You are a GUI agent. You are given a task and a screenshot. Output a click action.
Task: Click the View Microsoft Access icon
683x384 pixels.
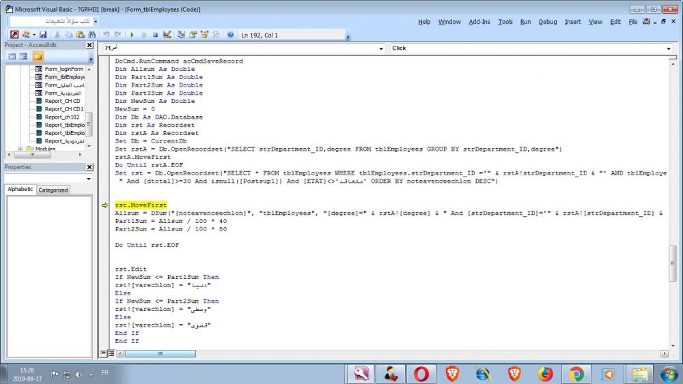pos(14,35)
